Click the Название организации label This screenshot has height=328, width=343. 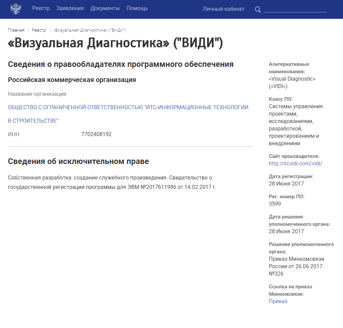click(x=37, y=94)
